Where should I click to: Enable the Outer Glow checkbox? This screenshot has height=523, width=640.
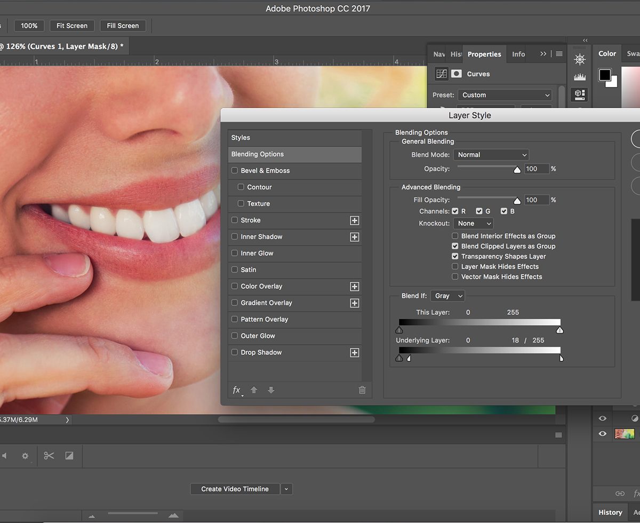235,336
